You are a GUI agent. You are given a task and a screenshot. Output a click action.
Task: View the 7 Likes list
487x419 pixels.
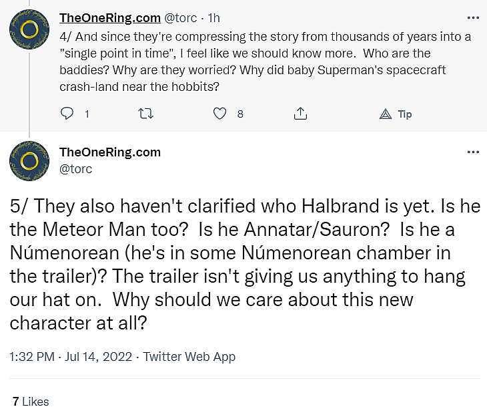coord(31,402)
